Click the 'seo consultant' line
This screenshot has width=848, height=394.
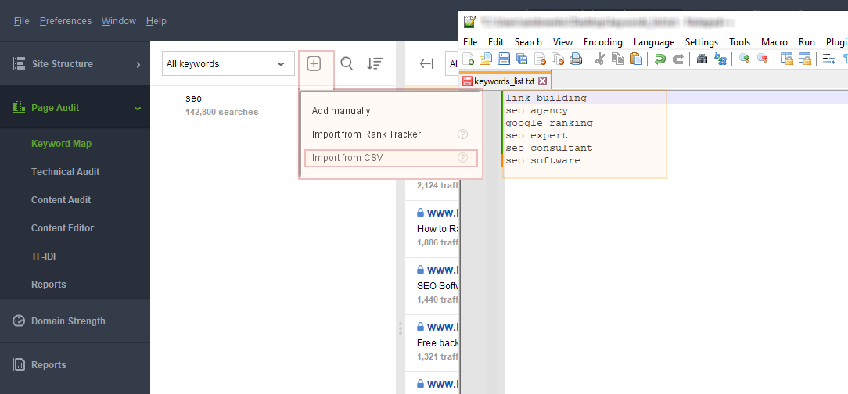point(549,148)
